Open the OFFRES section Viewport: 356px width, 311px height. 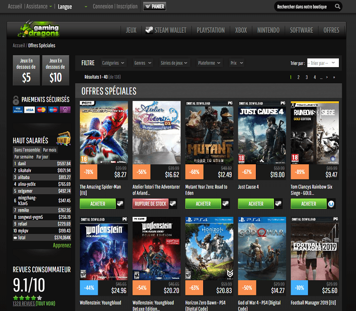(331, 30)
